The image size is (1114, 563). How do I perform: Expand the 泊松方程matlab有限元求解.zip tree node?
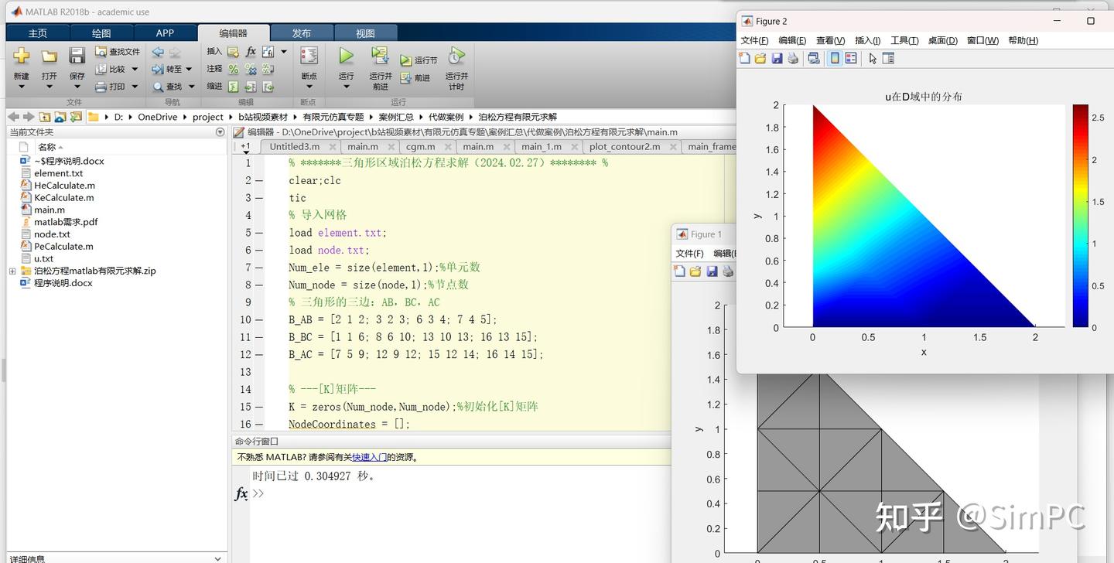pyautogui.click(x=12, y=271)
